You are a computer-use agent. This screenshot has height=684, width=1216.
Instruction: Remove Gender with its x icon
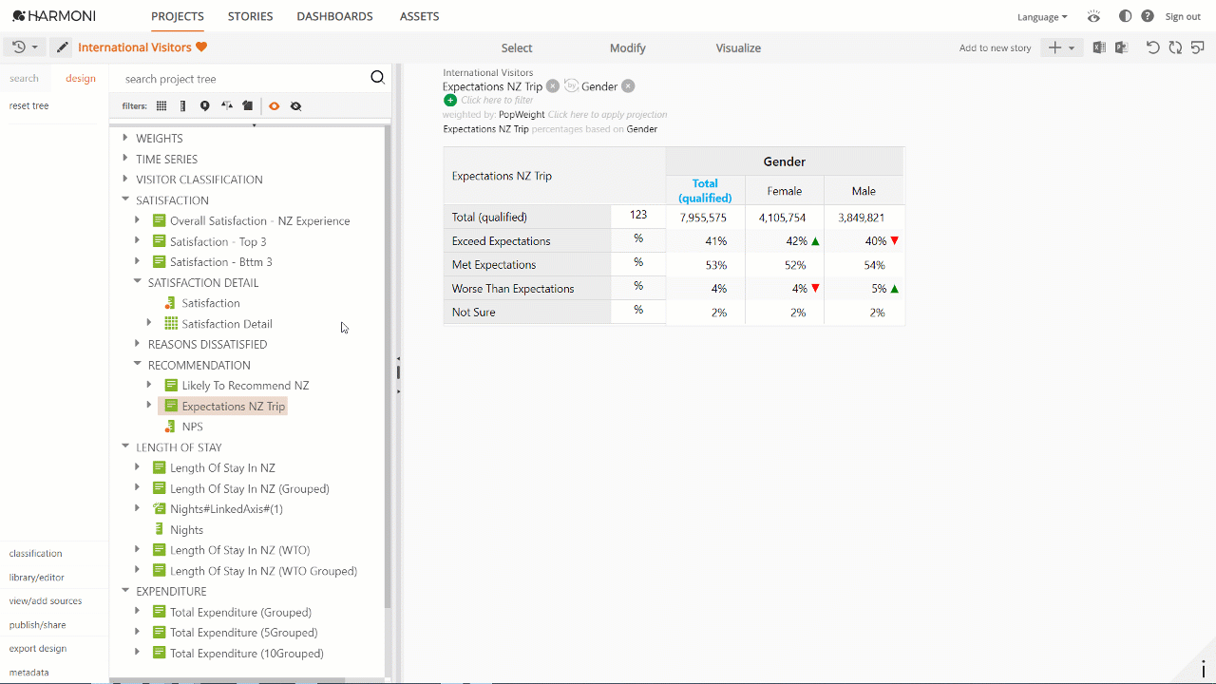pyautogui.click(x=628, y=86)
